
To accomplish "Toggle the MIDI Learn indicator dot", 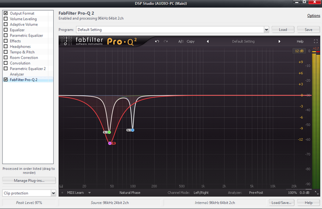I will pos(62,193).
